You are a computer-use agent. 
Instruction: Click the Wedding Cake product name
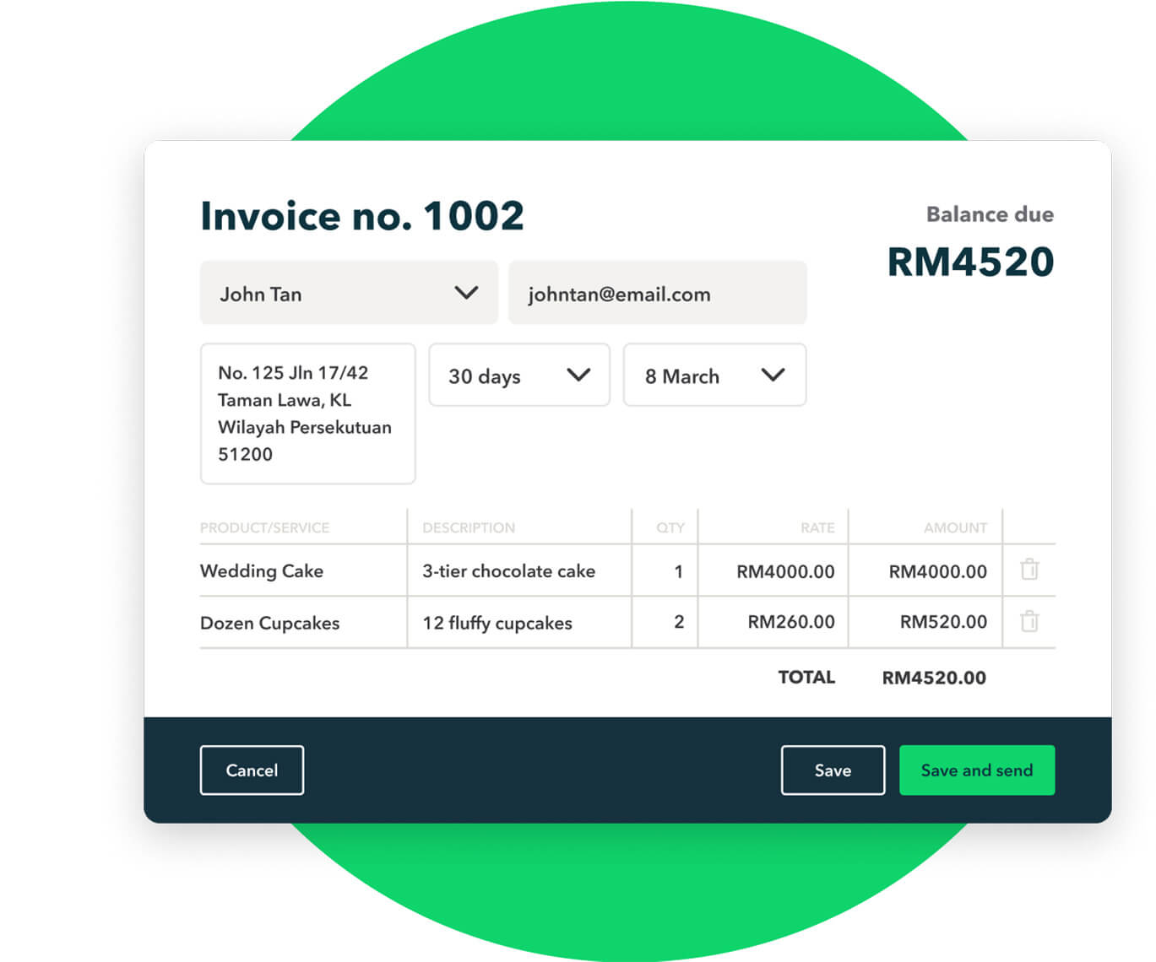tap(261, 570)
